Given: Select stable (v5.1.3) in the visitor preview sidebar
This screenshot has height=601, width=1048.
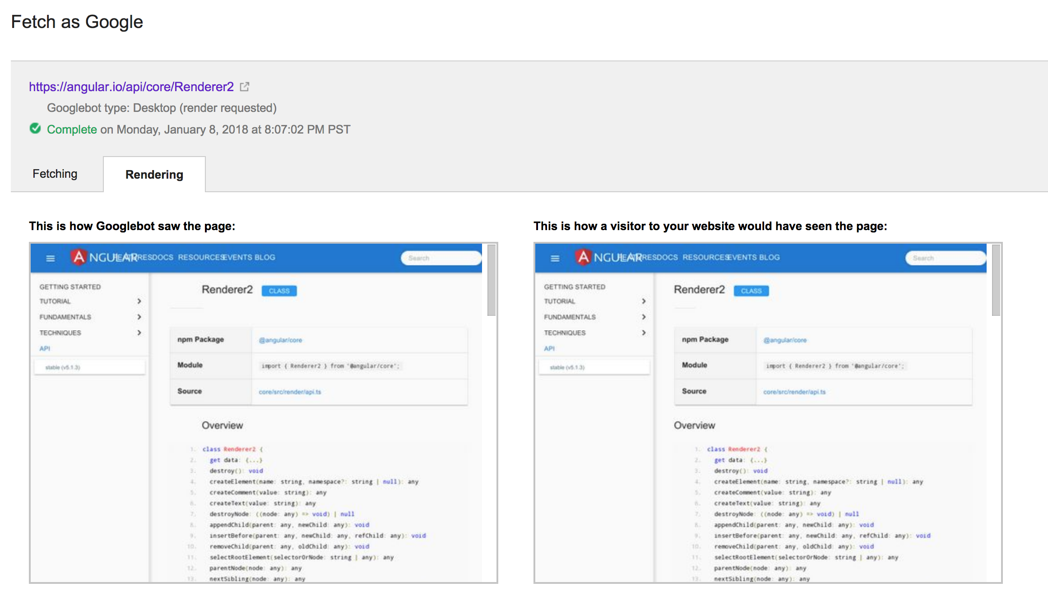Looking at the screenshot, I should [567, 367].
